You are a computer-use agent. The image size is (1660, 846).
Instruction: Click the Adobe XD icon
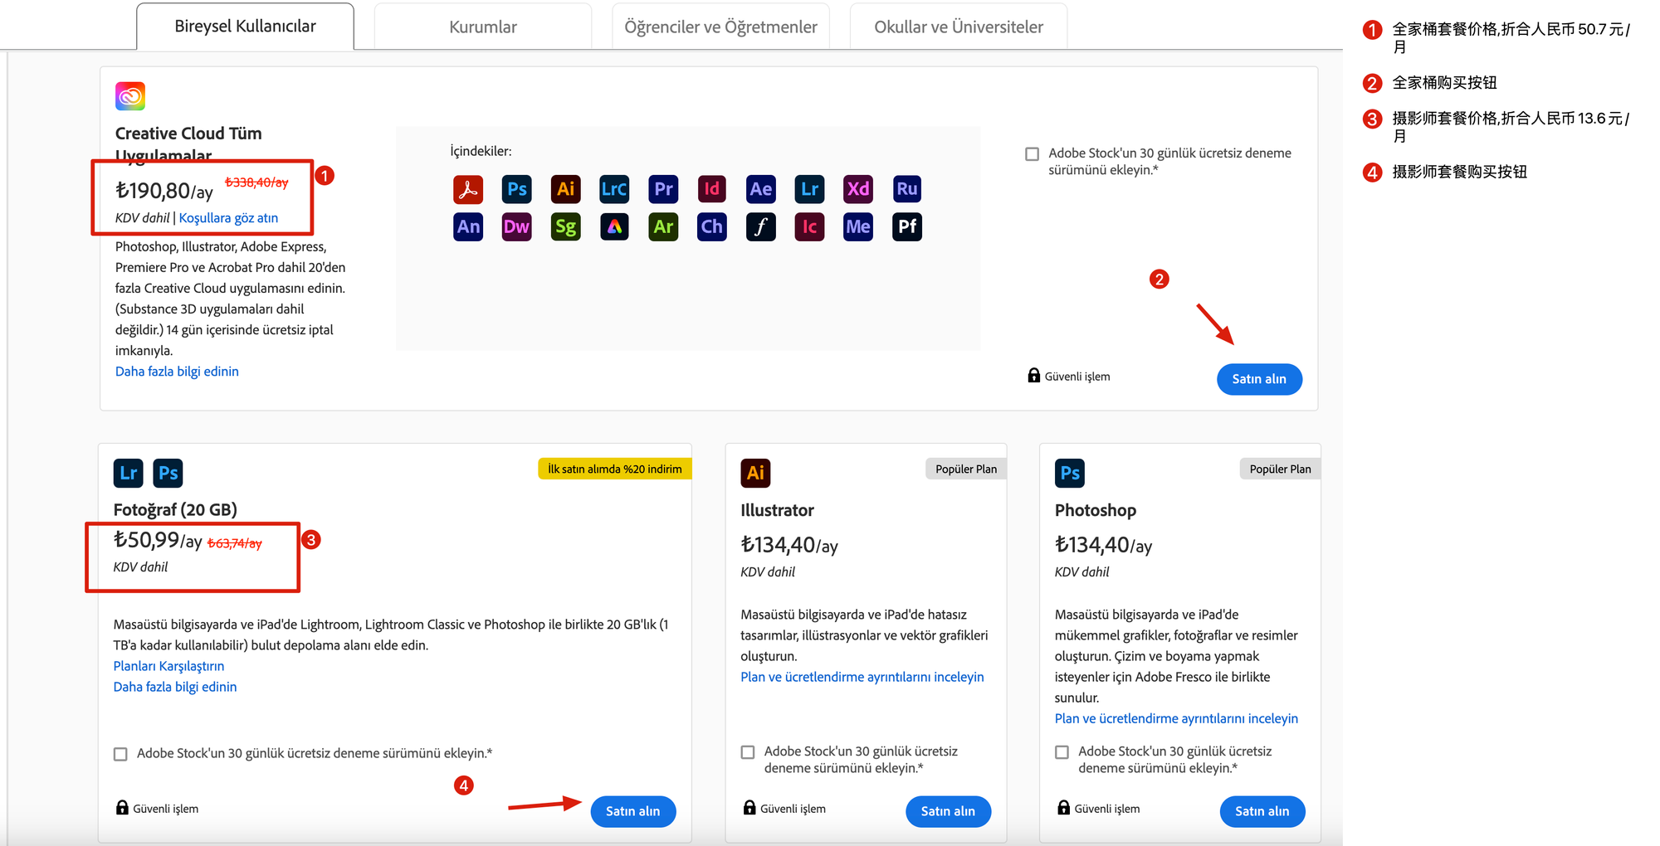858,189
